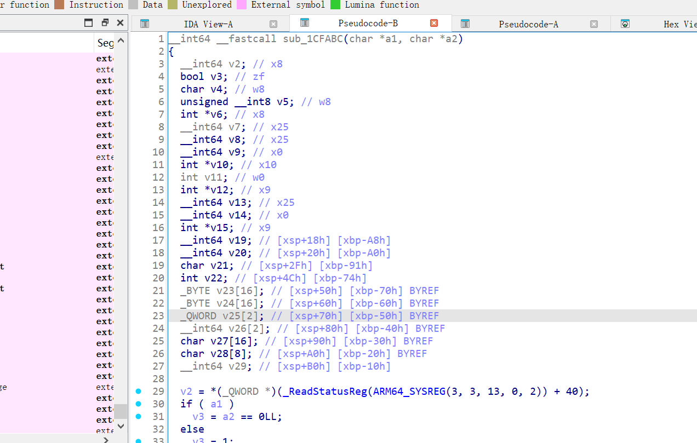Maximize the left side panel

click(89, 23)
